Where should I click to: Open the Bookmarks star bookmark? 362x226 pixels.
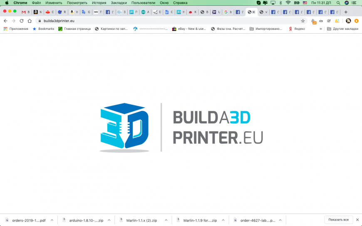[43, 29]
